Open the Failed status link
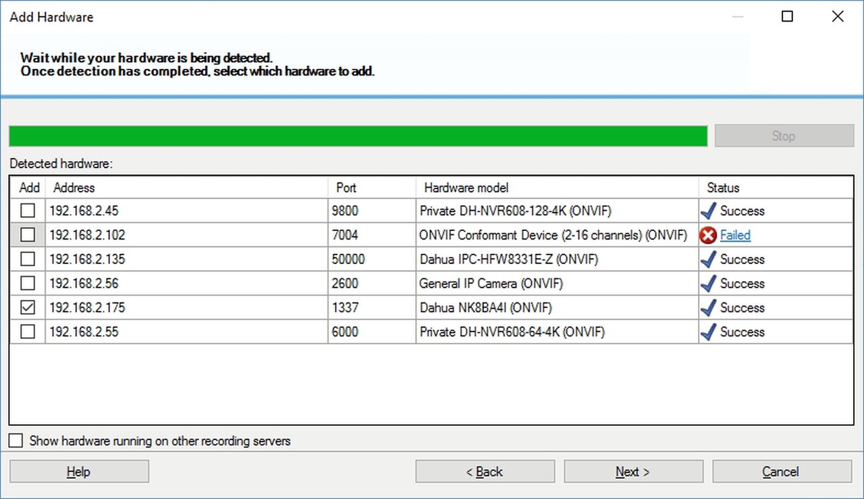Screen dimensions: 864x499 click(735, 235)
